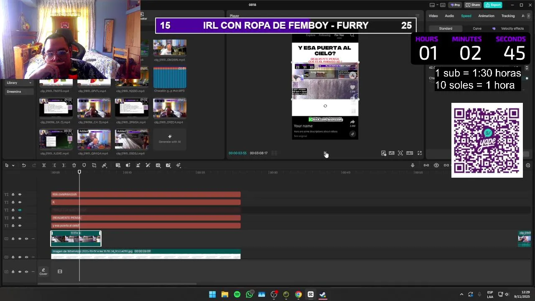Click the crop/rotate clip tool icon
The width and height of the screenshot is (535, 301).
point(94,166)
